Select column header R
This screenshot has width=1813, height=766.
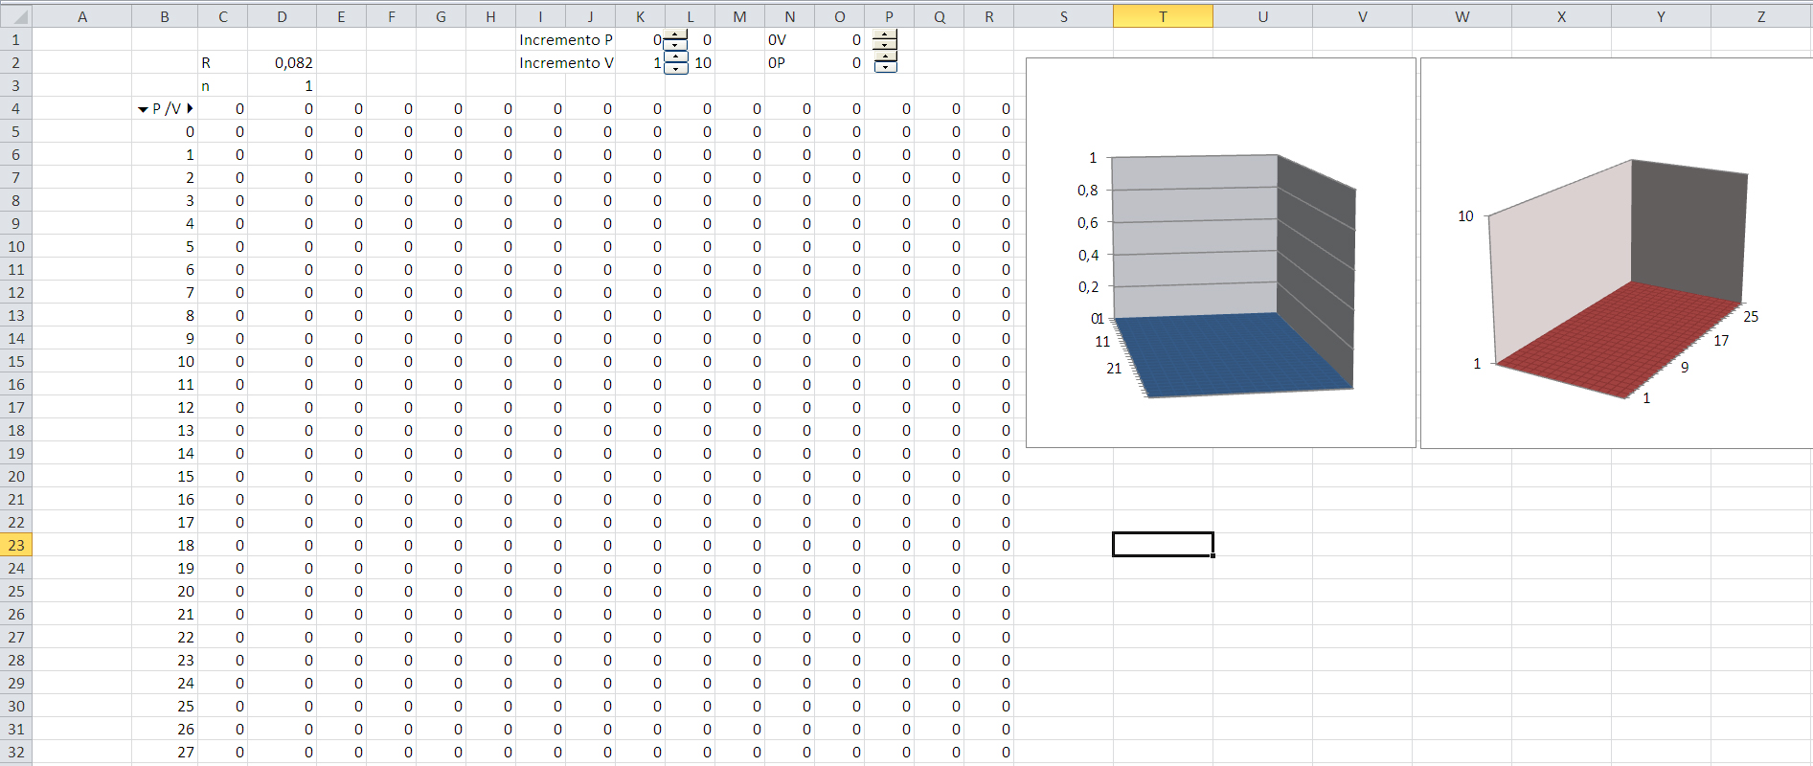coord(988,16)
